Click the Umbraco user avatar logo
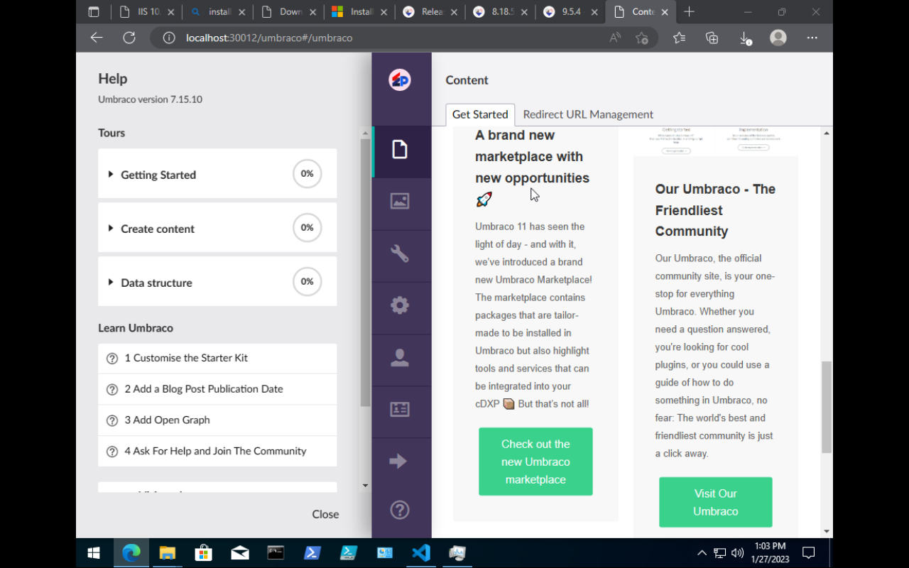This screenshot has height=568, width=909. tap(400, 80)
